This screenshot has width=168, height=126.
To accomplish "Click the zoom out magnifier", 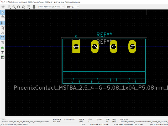I will 14,7.
